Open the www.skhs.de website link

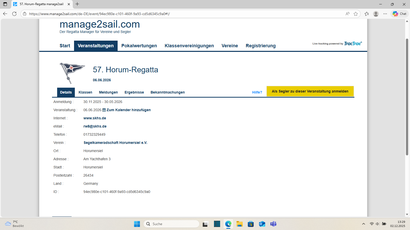click(95, 118)
